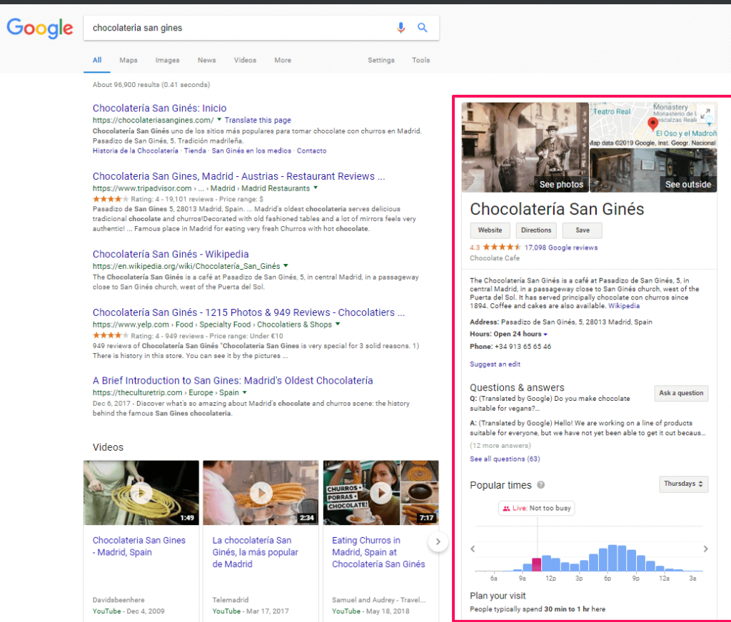
Task: Click the next arrow on the videos carousel
Action: pos(438,541)
